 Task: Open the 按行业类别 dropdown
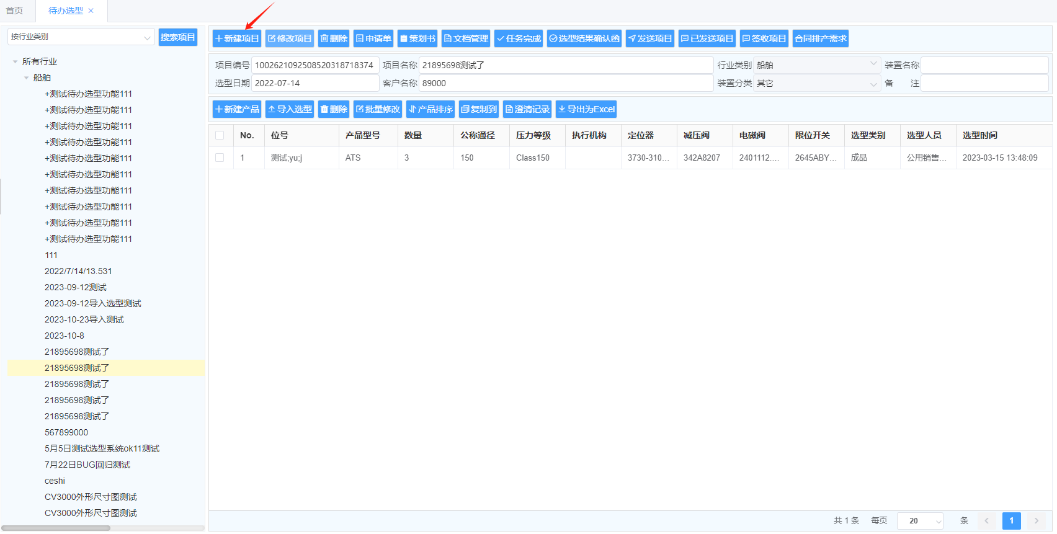pos(81,37)
